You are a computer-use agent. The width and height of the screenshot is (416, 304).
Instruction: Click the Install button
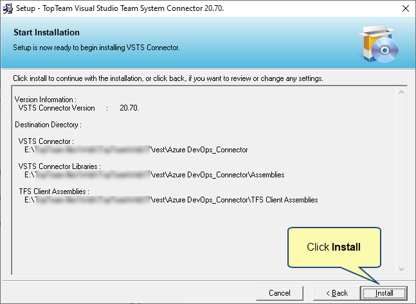[384, 293]
